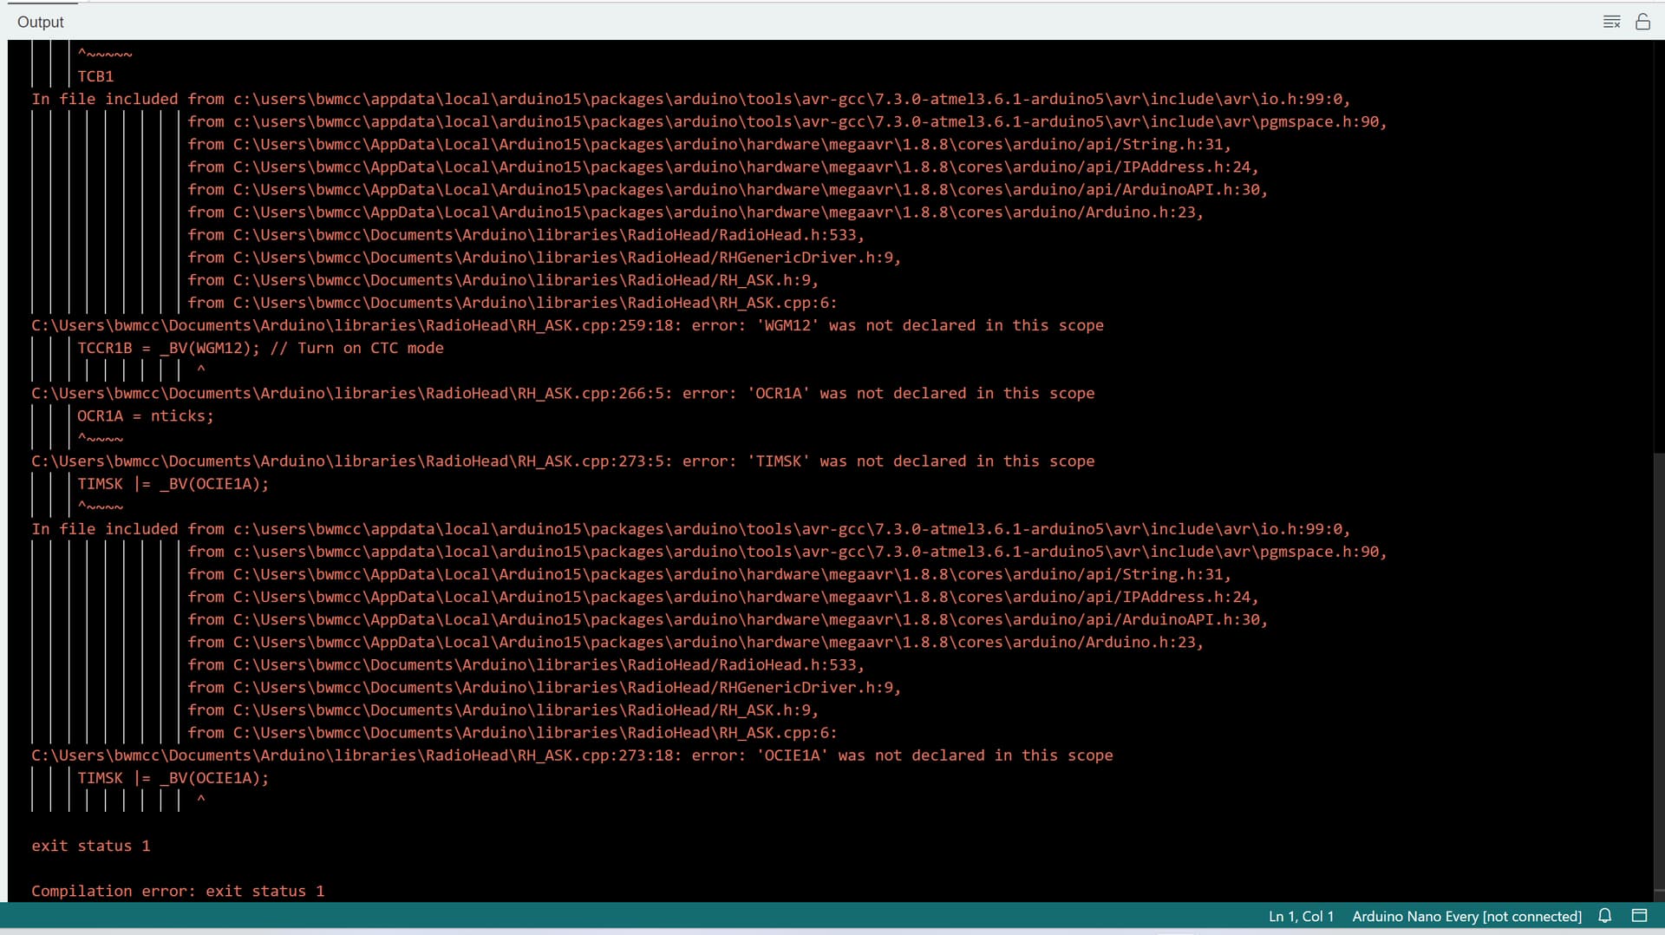Open the notifications bell icon

coord(1605,916)
